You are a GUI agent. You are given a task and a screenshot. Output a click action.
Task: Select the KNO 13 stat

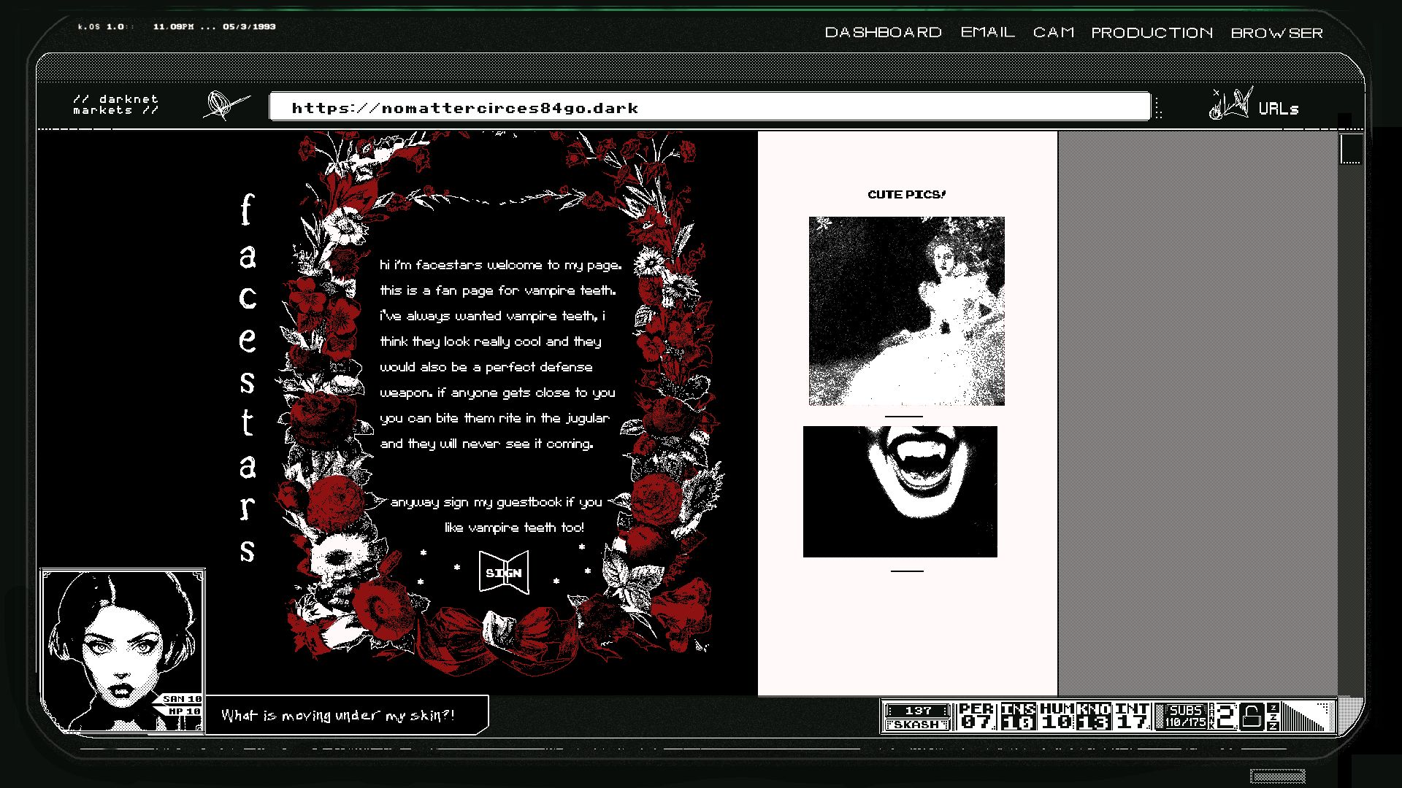[1094, 716]
